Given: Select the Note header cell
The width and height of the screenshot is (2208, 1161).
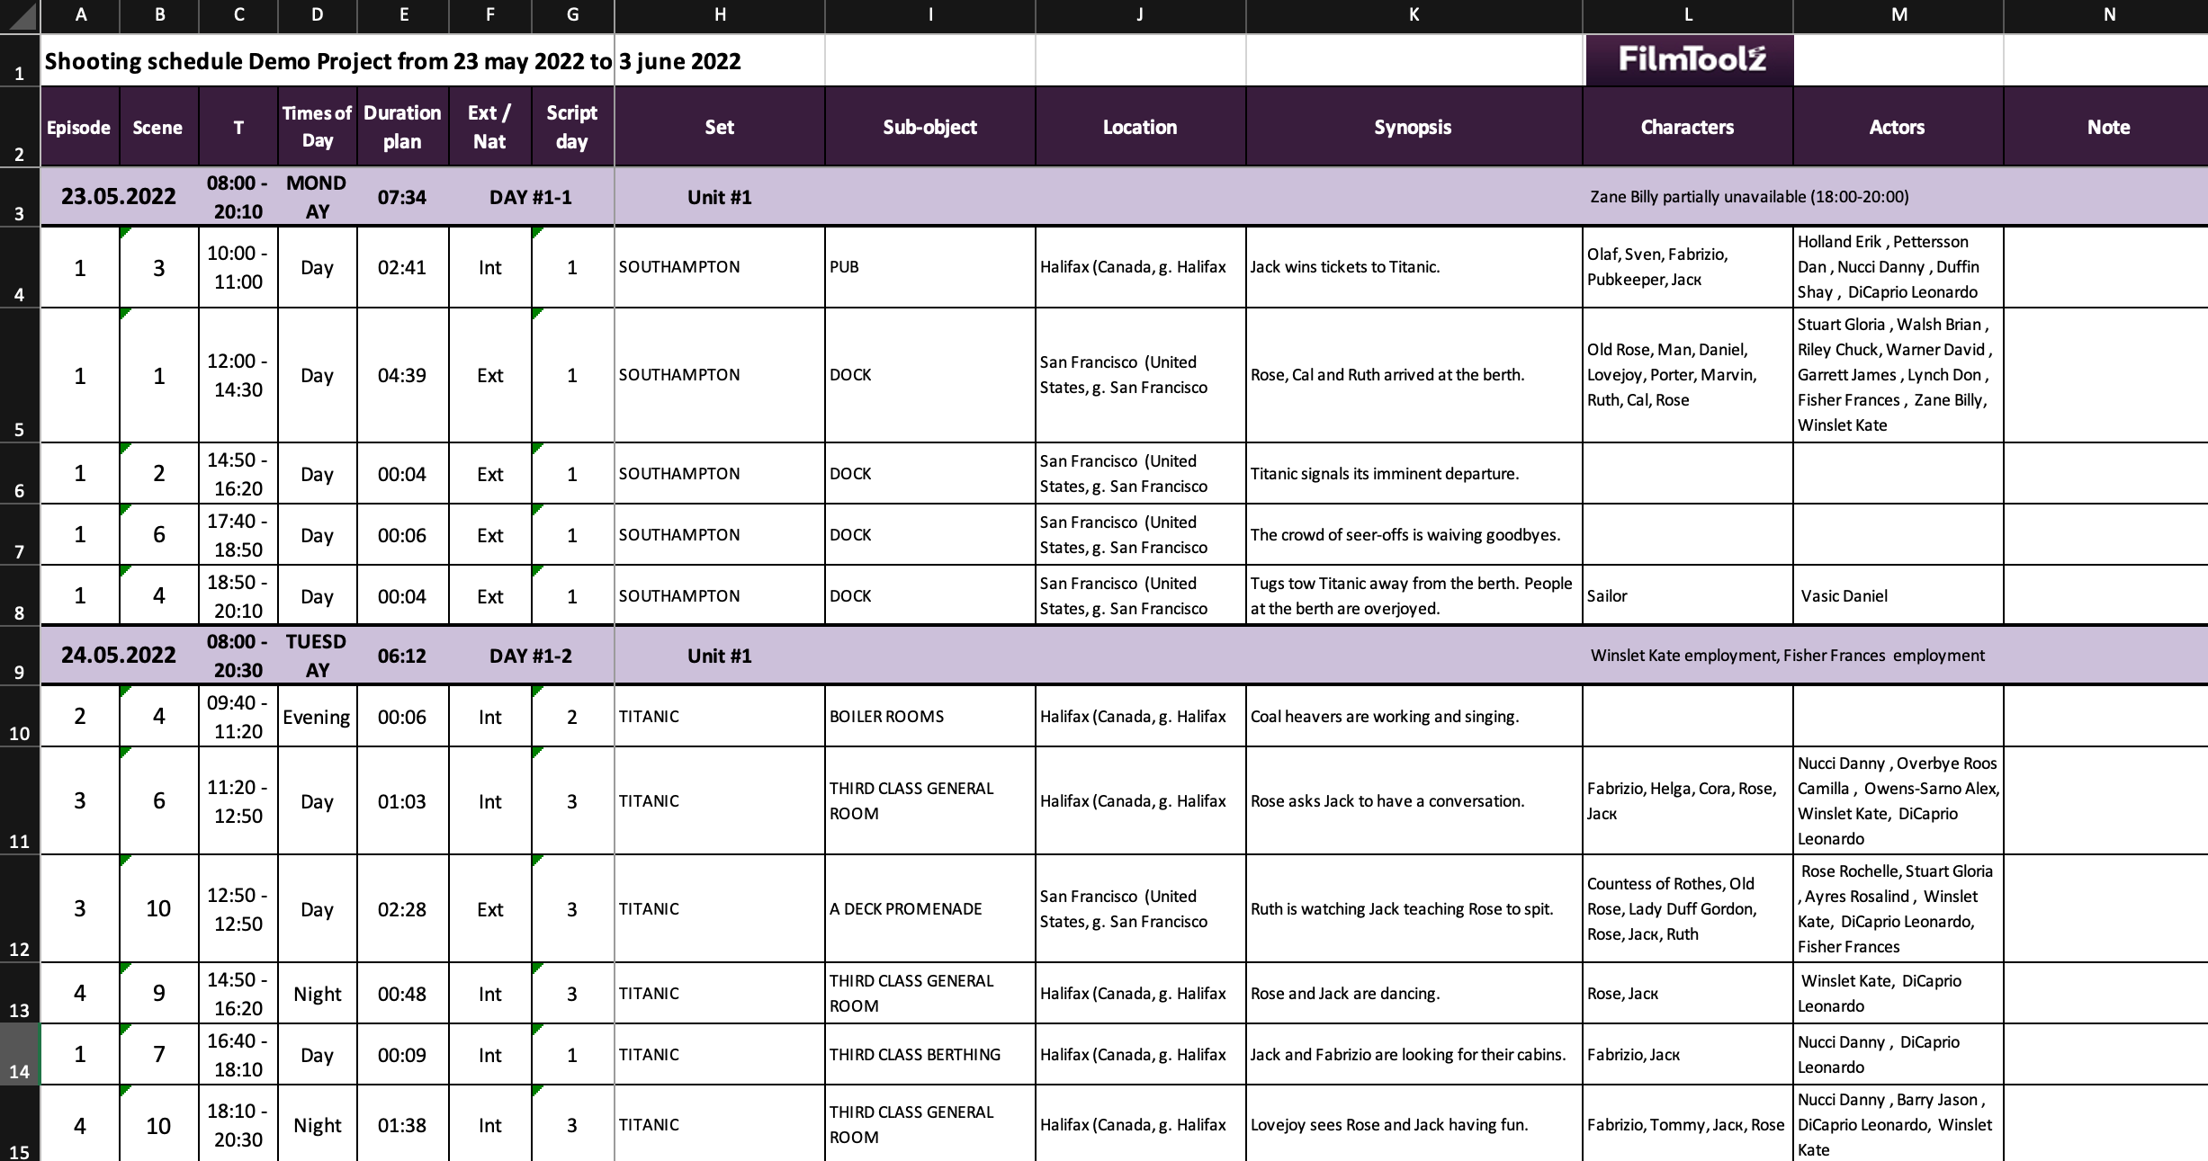Looking at the screenshot, I should [2106, 127].
